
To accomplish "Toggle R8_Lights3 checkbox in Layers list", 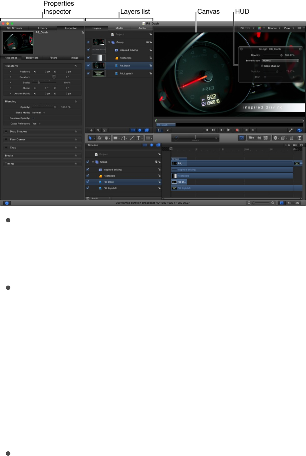I will tap(88, 73).
